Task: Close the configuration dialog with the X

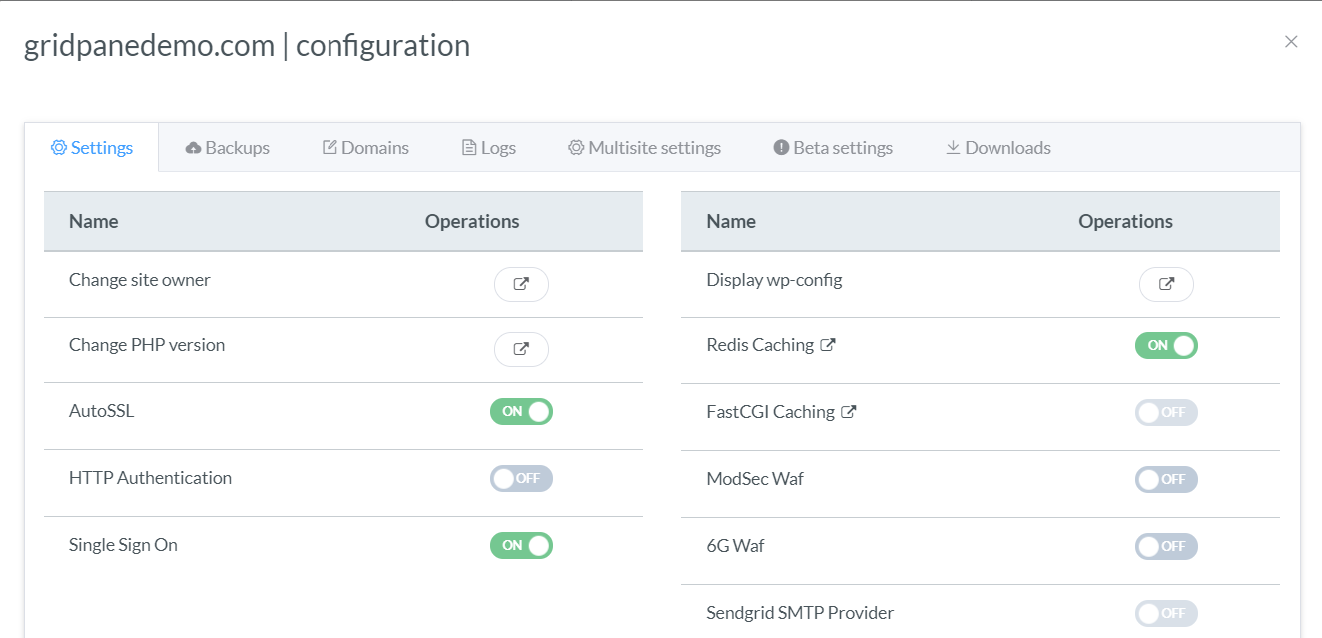Action: (1291, 42)
